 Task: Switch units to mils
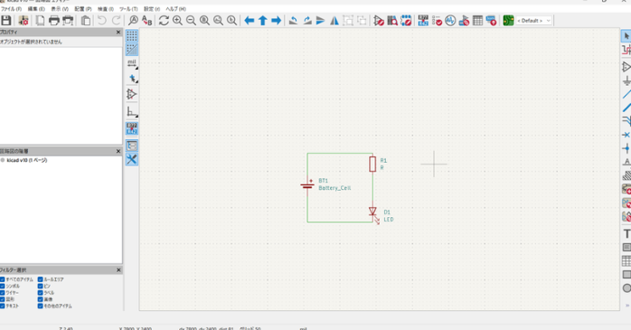(x=132, y=63)
